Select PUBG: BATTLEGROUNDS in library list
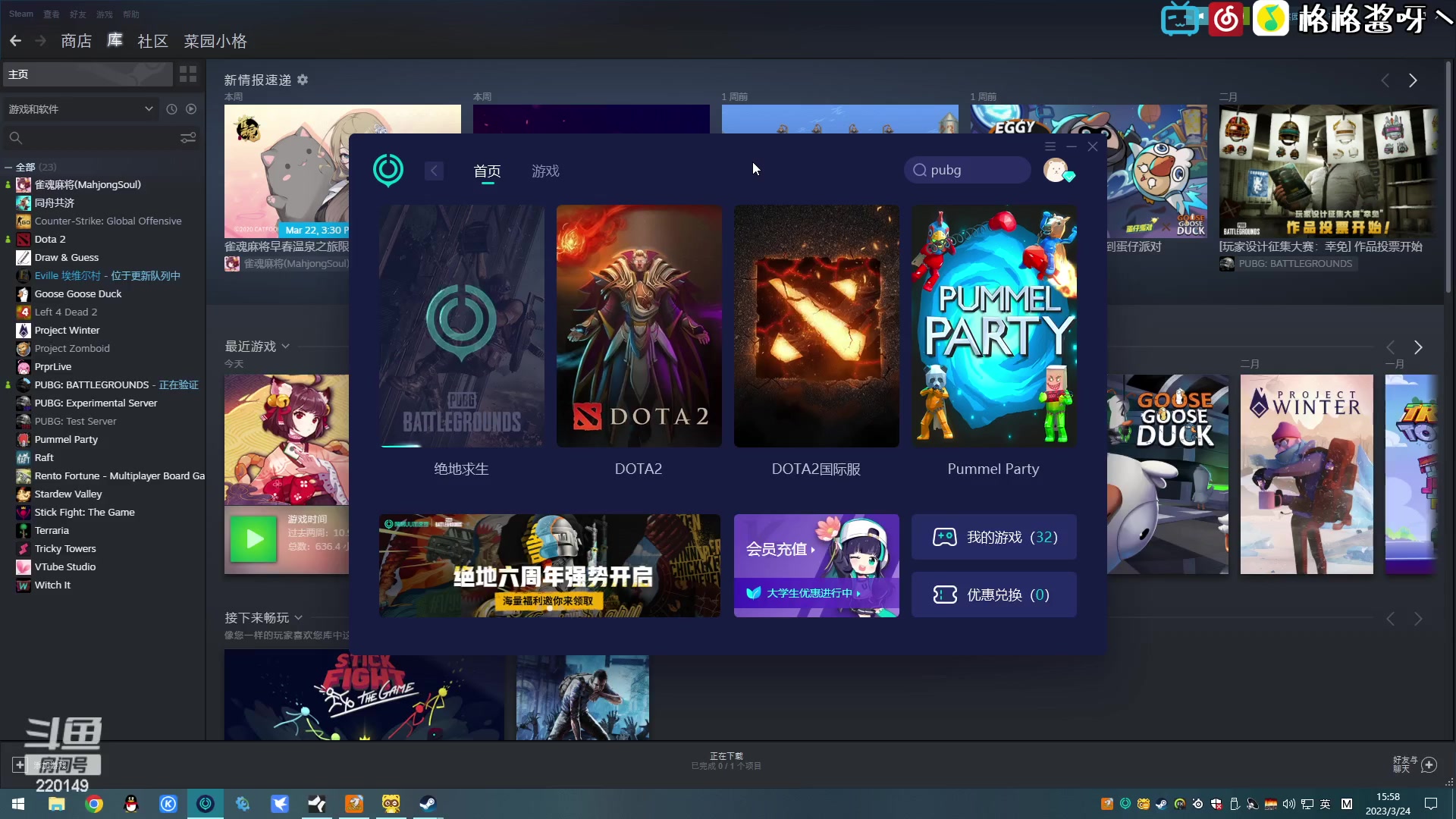The height and width of the screenshot is (819, 1456). [x=92, y=384]
